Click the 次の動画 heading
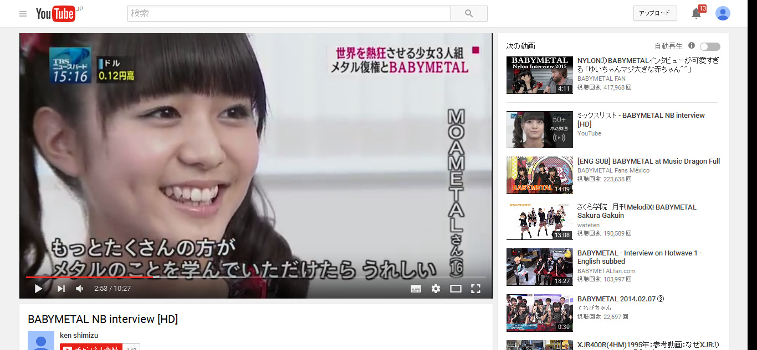 point(521,46)
